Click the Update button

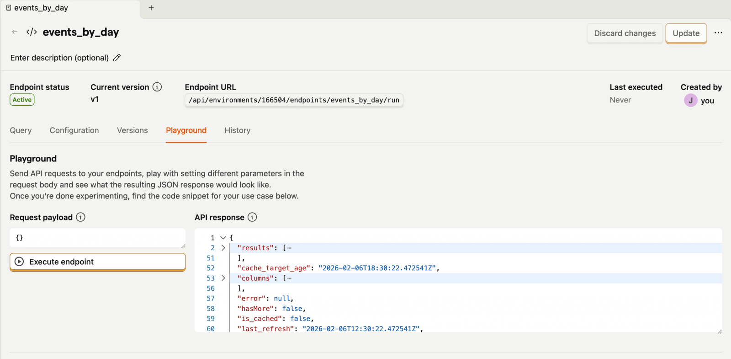click(x=686, y=33)
